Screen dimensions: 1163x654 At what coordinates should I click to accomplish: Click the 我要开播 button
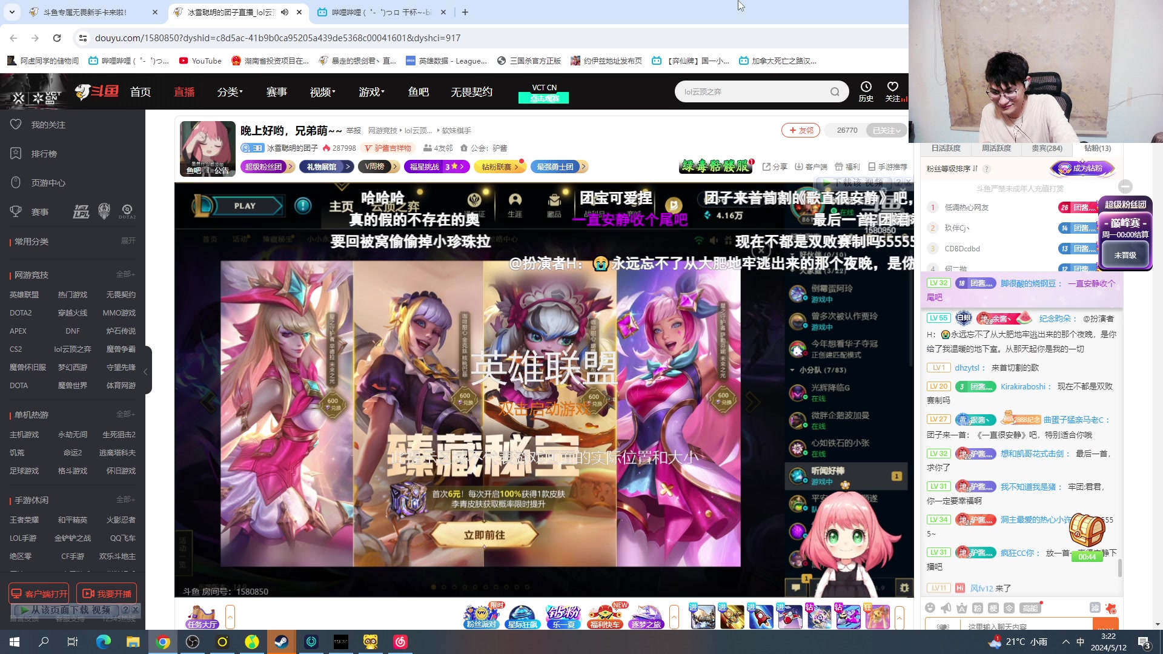pos(107,594)
